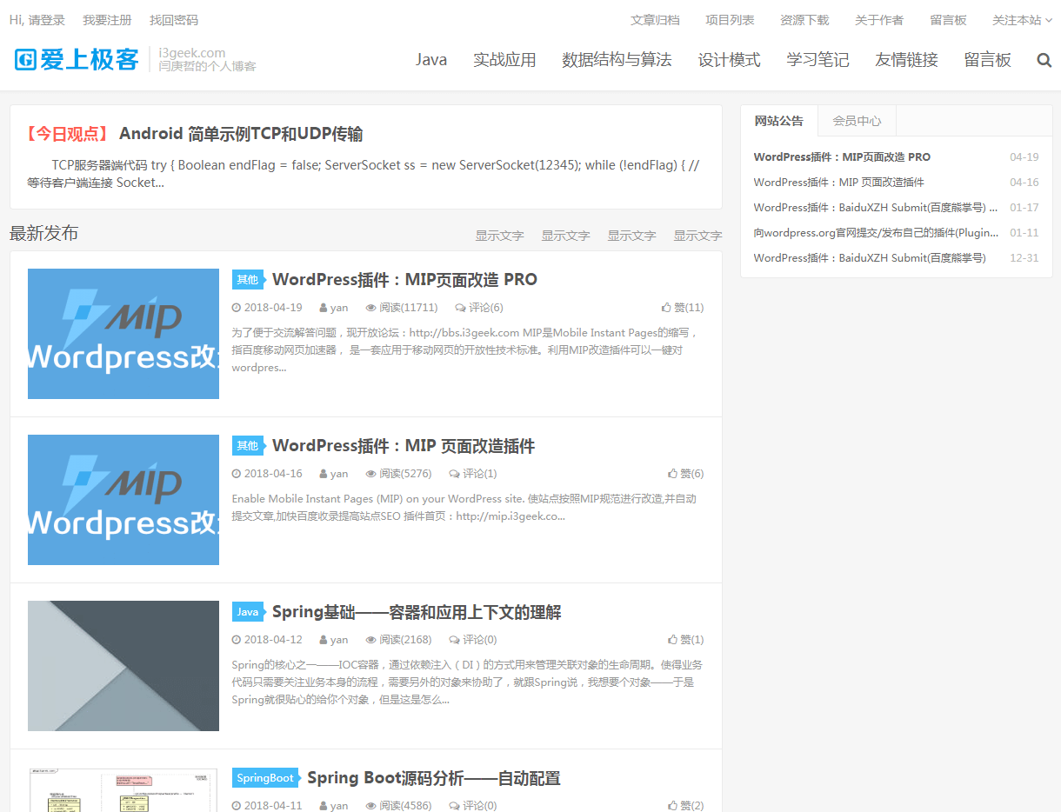Open the 实战应用 navigation menu
The height and width of the screenshot is (812, 1061).
click(504, 60)
